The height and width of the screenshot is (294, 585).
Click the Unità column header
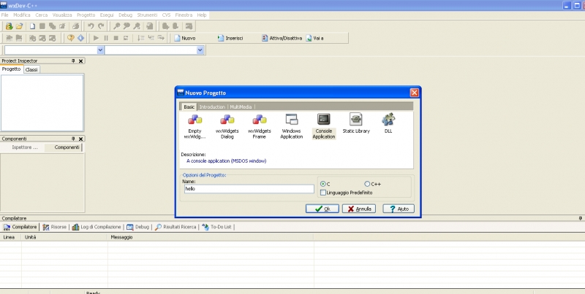[x=64, y=237]
